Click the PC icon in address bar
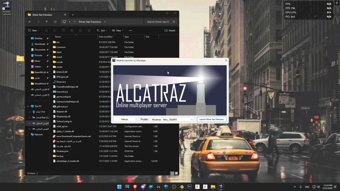This screenshot has height=191, width=340. (x=64, y=22)
